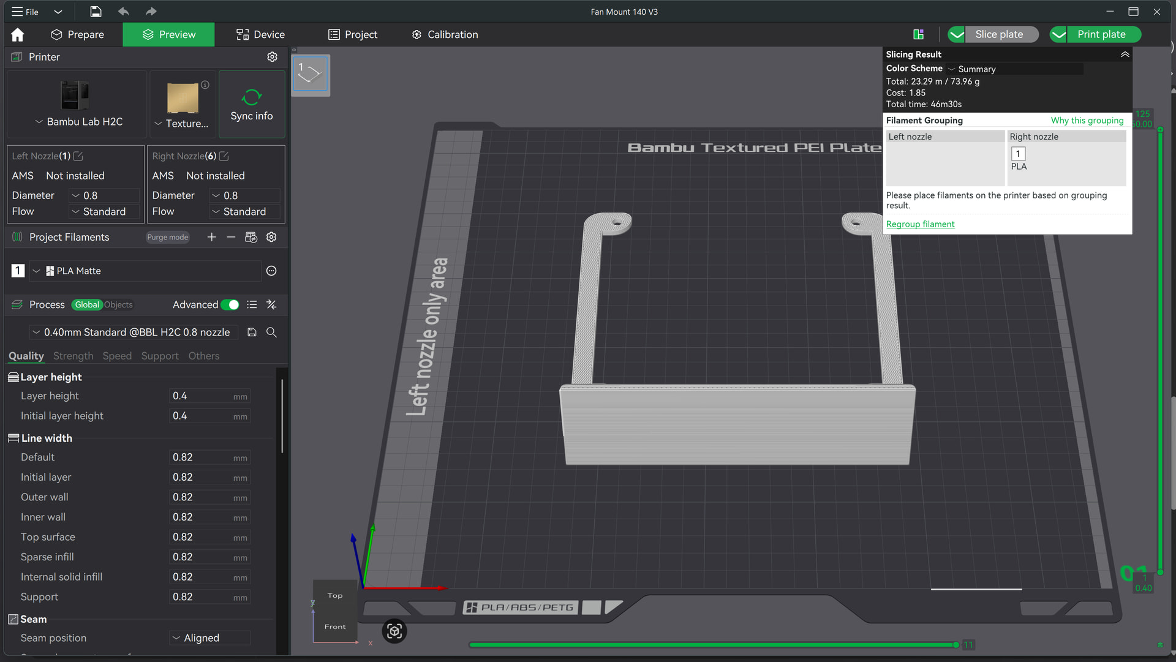Click the Top face of view cube

pos(335,595)
